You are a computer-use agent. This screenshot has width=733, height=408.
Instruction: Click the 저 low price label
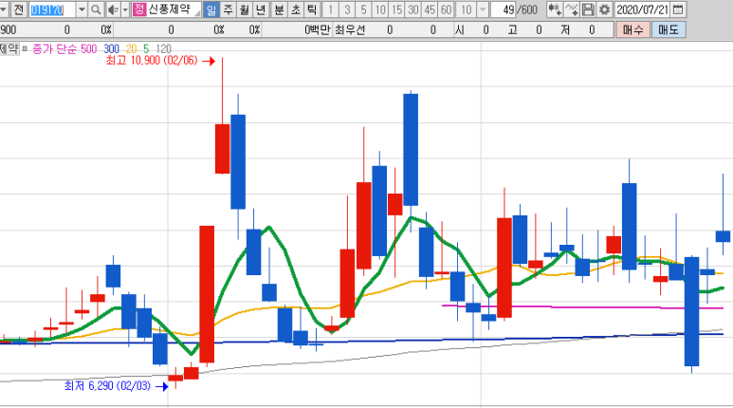[x=565, y=30]
